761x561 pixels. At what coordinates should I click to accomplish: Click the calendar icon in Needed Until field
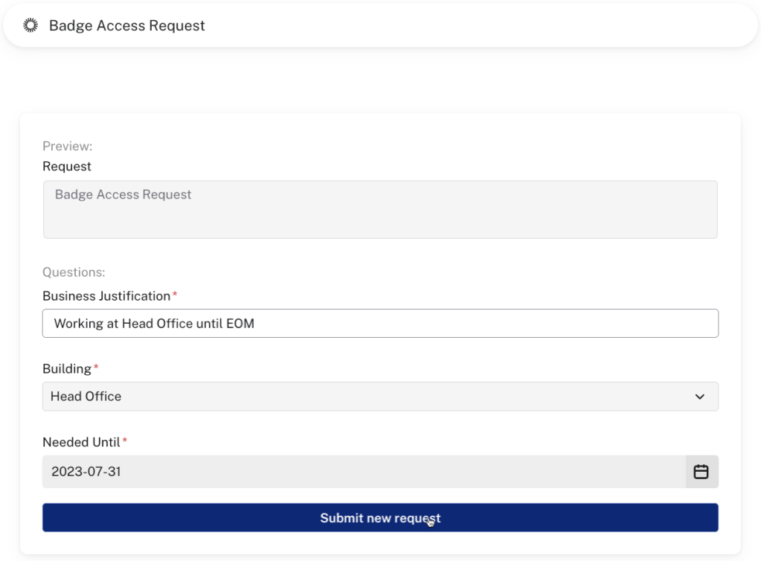point(700,472)
